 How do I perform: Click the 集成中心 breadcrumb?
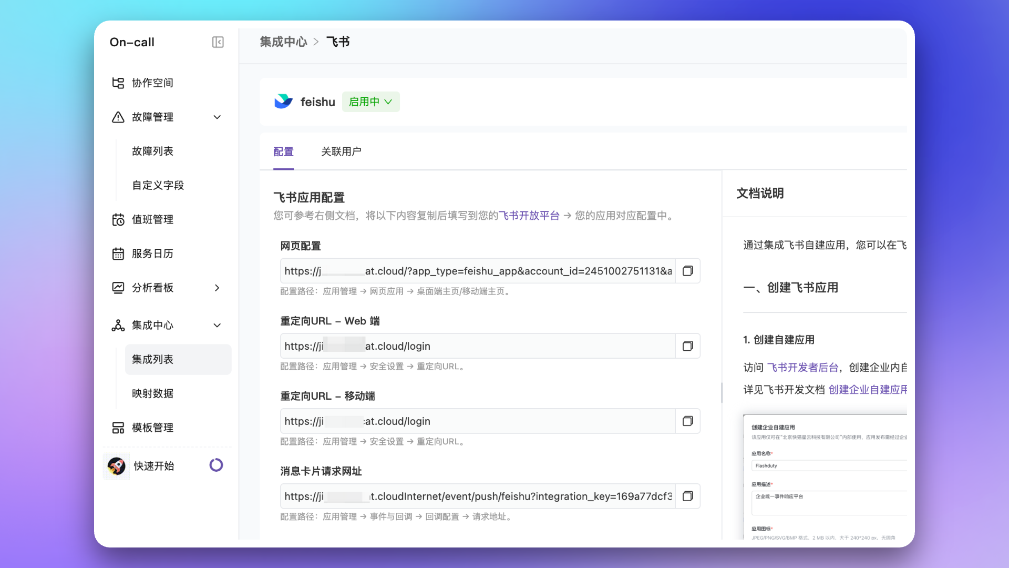point(283,42)
